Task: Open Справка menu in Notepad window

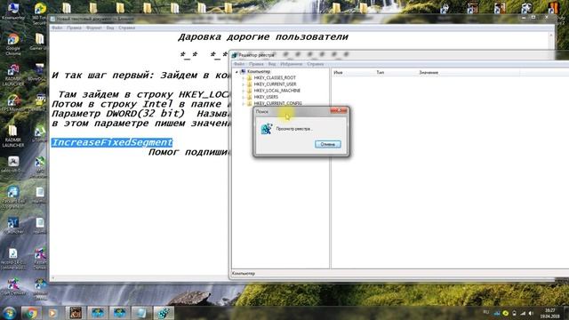Action: [126, 28]
